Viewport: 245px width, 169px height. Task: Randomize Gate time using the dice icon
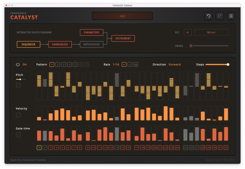pos(18,135)
